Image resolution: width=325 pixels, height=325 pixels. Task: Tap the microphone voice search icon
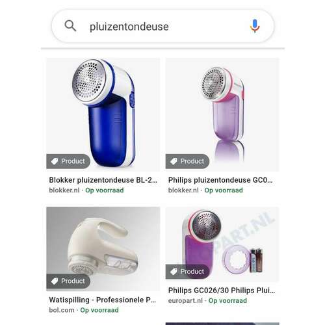pos(255,26)
